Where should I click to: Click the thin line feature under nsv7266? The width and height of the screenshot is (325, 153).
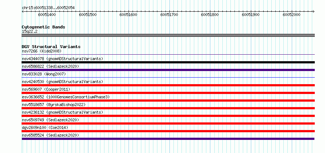(x=168, y=55)
